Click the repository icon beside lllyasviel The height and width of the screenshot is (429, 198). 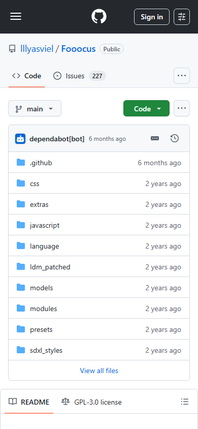pos(12,49)
